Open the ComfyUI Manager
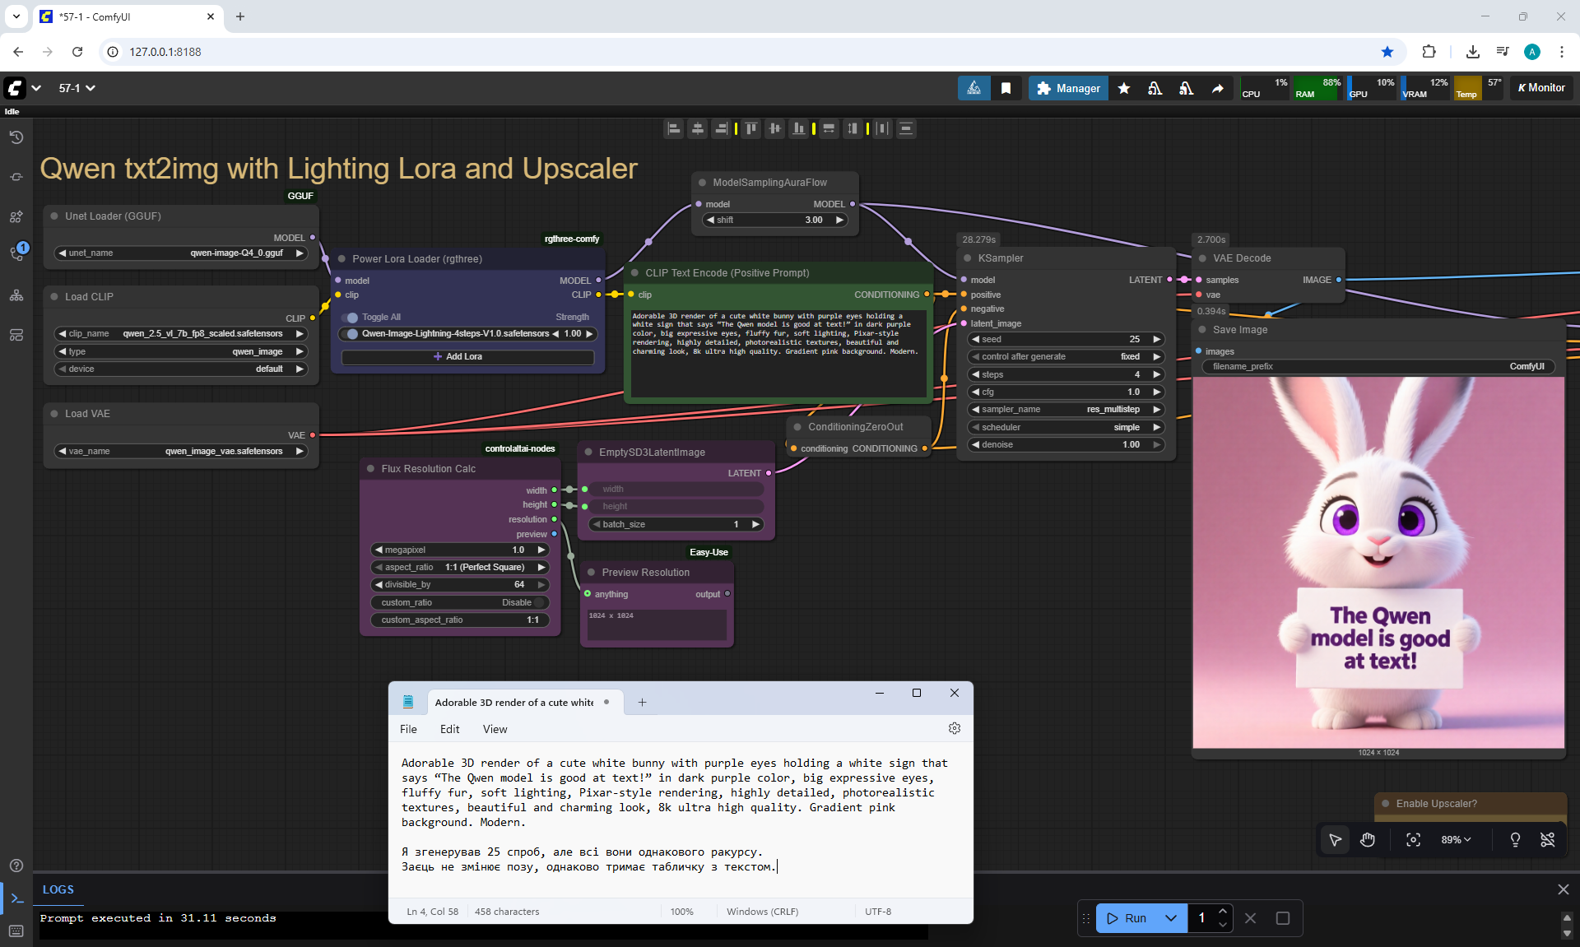The image size is (1580, 947). 1068,88
